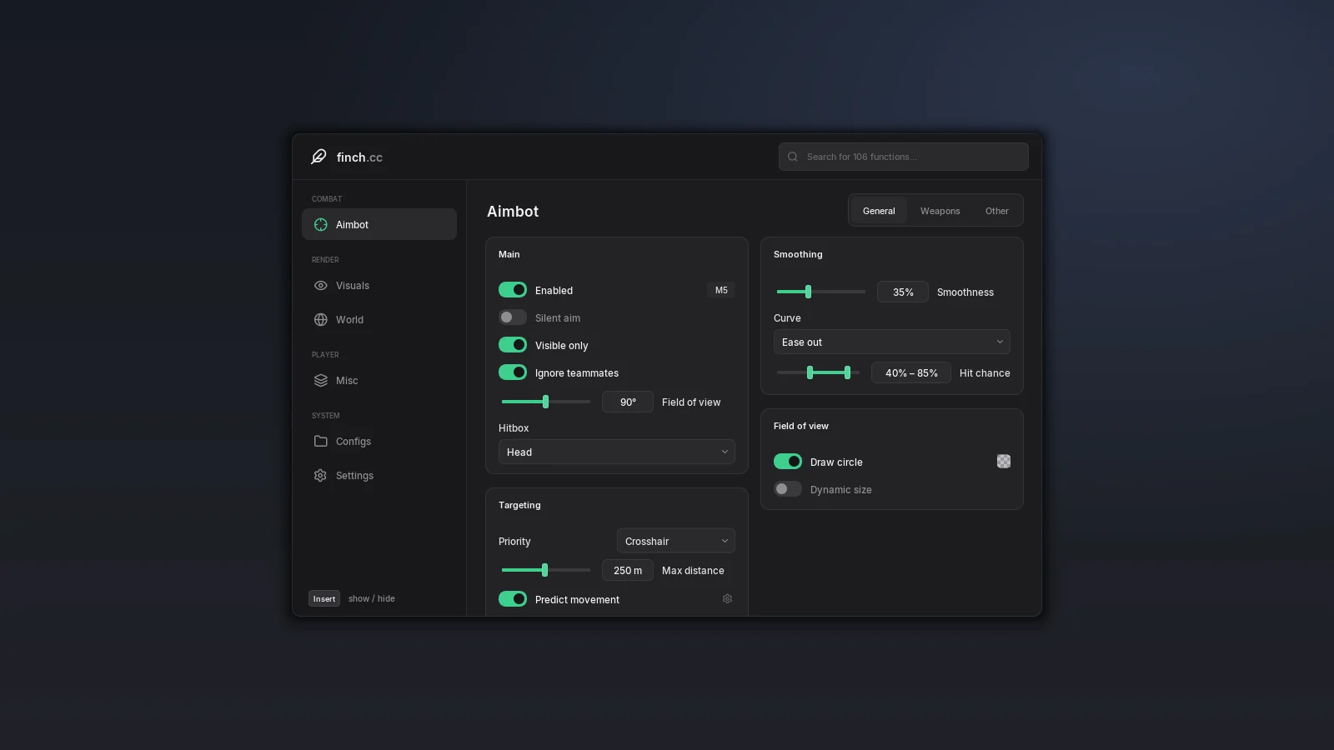Open Configs via the folder icon
Image resolution: width=1334 pixels, height=750 pixels.
[320, 442]
